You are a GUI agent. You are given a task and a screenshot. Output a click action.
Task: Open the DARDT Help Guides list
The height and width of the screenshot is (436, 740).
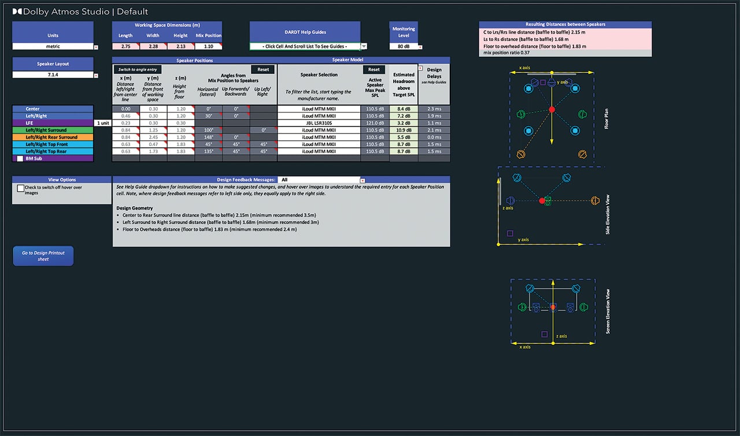pyautogui.click(x=364, y=46)
